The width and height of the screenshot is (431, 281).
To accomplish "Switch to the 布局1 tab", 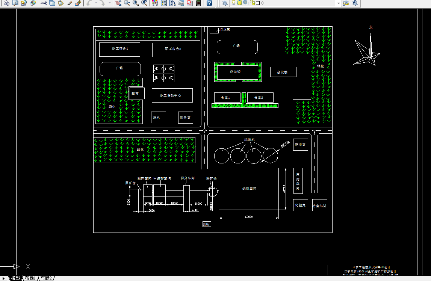I will (x=30, y=278).
